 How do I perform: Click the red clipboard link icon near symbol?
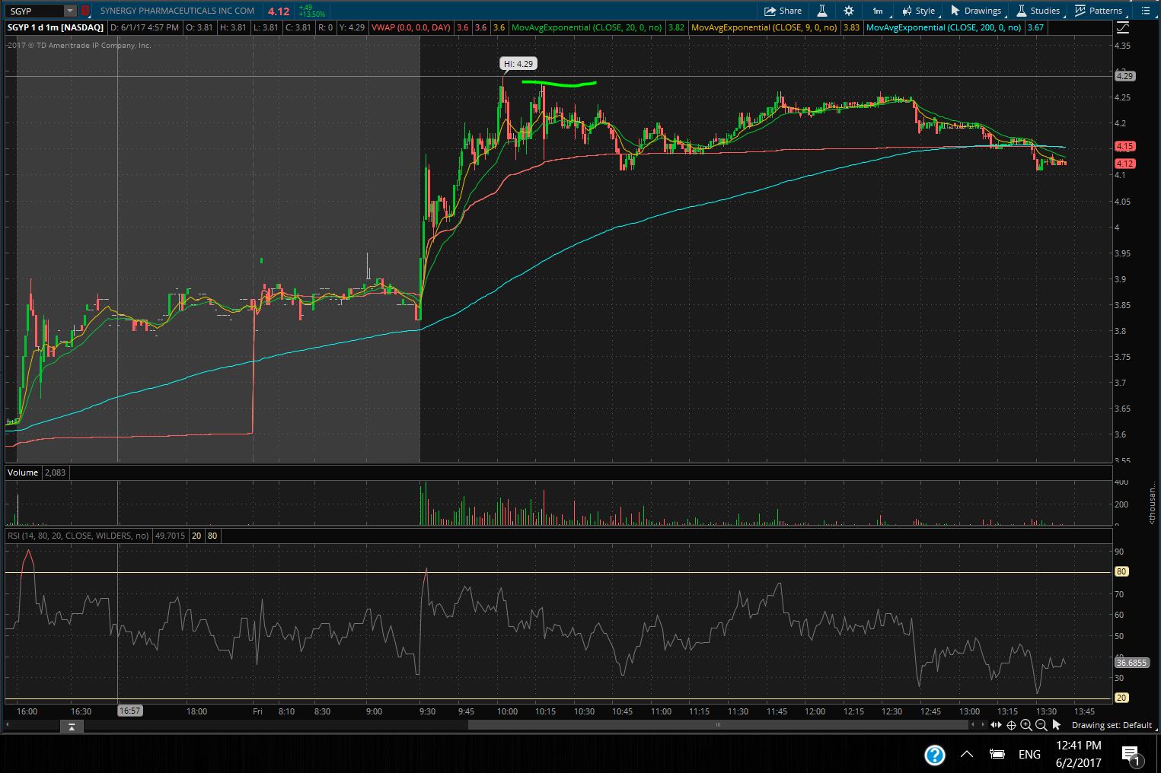tap(85, 11)
